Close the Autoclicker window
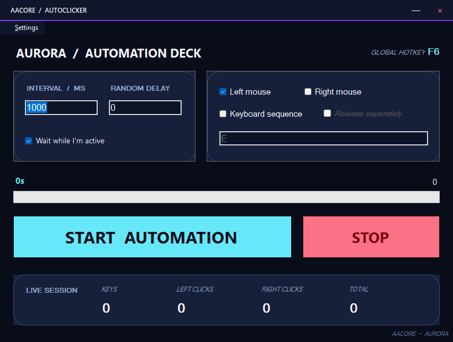Image resolution: width=453 pixels, height=342 pixels. [x=440, y=11]
